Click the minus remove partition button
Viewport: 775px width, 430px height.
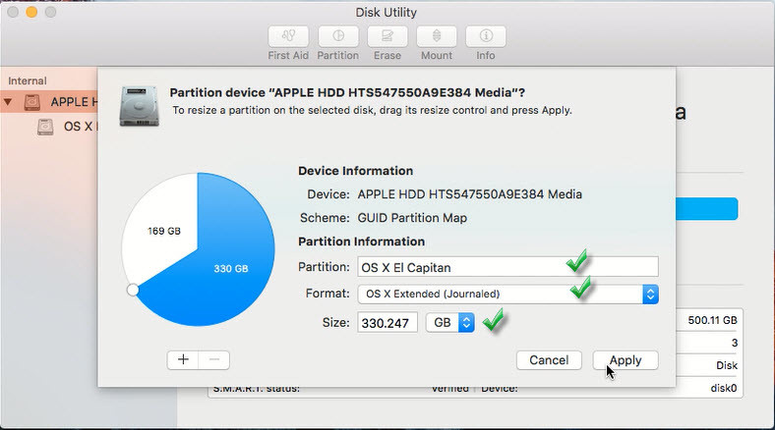coord(214,360)
